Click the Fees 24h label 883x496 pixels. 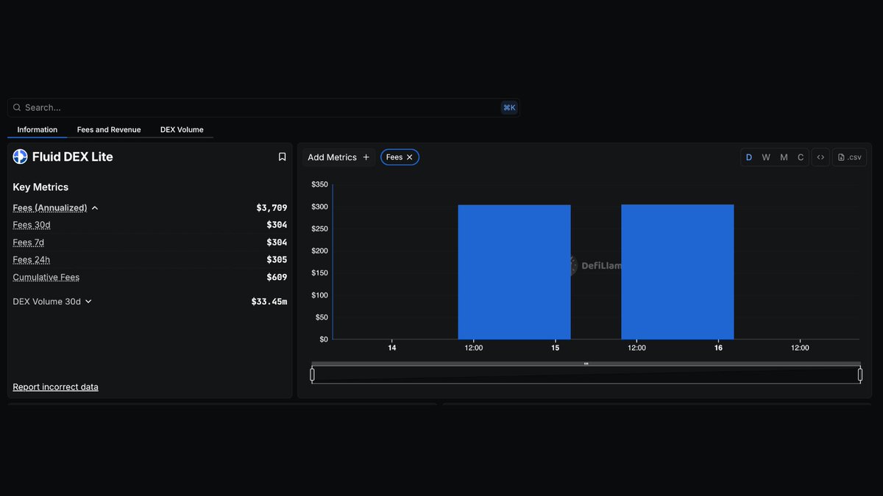[32, 259]
